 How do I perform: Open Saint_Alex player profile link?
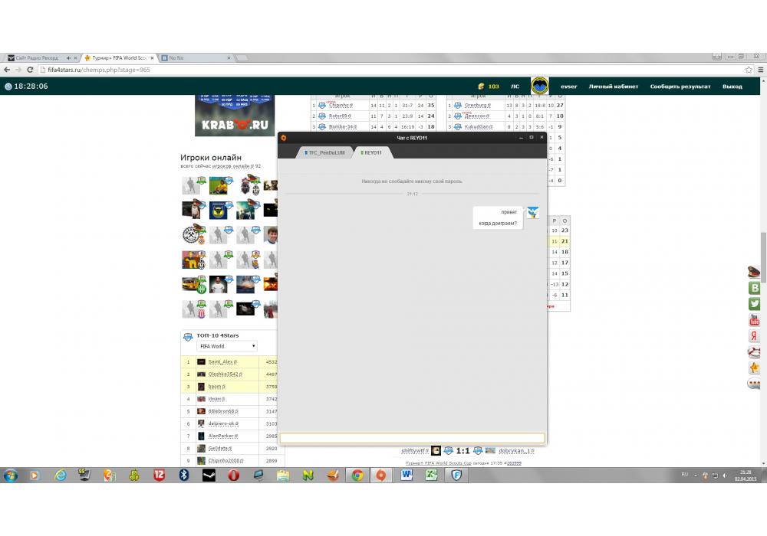point(222,361)
